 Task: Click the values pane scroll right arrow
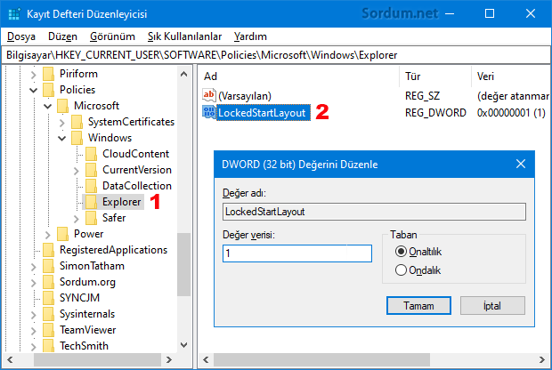pos(542,360)
